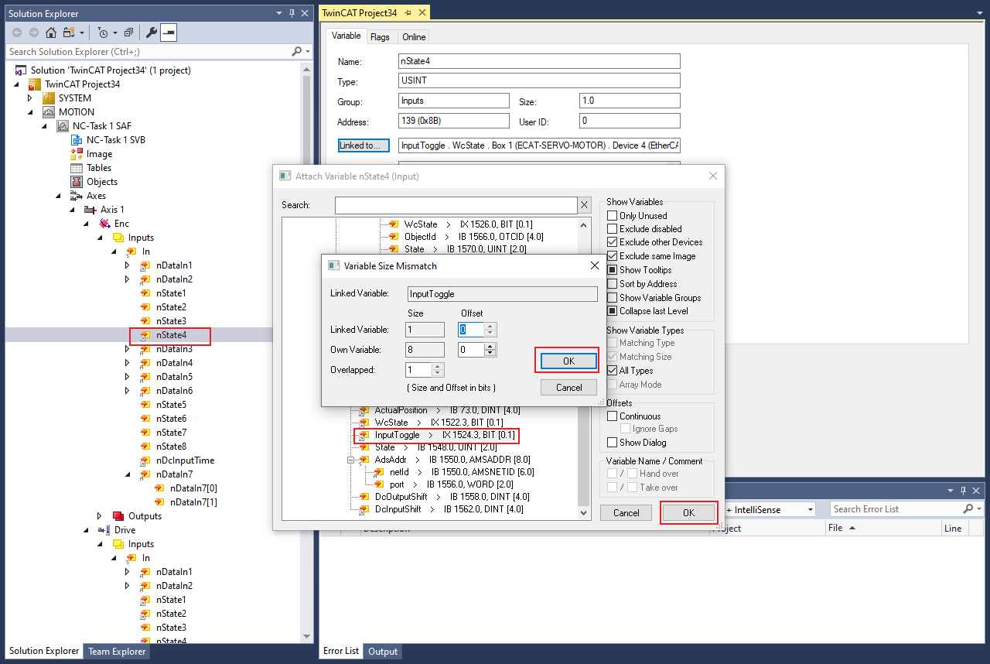Collapse the Axes node
Image resolution: width=990 pixels, height=664 pixels.
coord(58,196)
